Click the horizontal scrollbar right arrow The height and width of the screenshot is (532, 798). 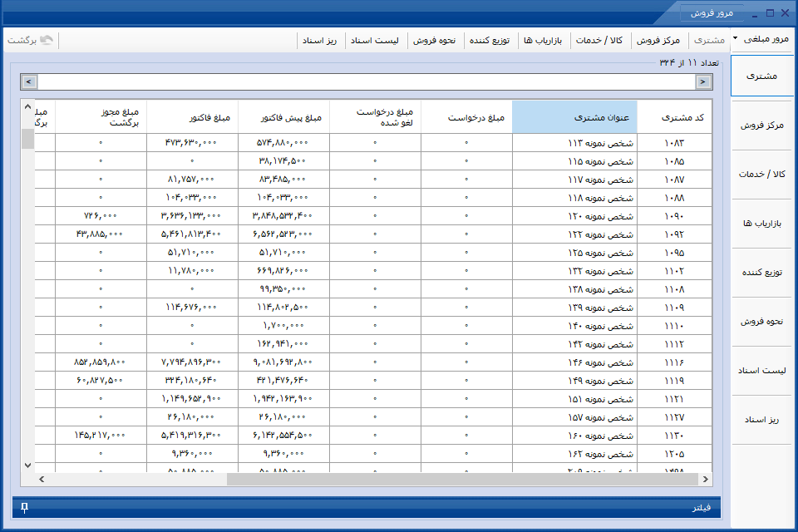(706, 479)
